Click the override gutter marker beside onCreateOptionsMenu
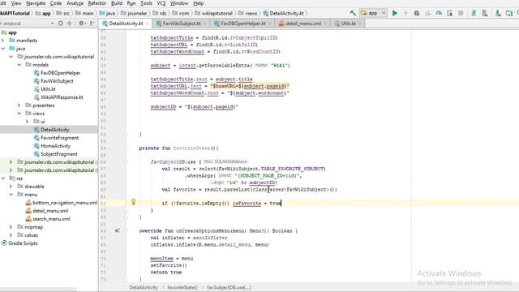 pyautogui.click(x=117, y=230)
